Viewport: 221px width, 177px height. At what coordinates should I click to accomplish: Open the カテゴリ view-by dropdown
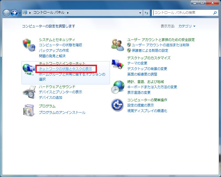[x=187, y=26]
